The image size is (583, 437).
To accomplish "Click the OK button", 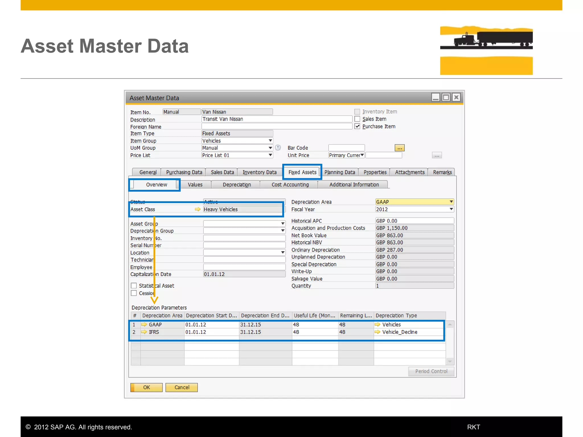I will coord(146,387).
